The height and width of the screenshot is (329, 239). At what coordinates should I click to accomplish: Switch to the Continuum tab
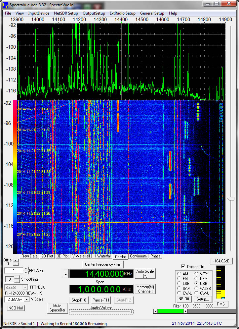coord(138,256)
